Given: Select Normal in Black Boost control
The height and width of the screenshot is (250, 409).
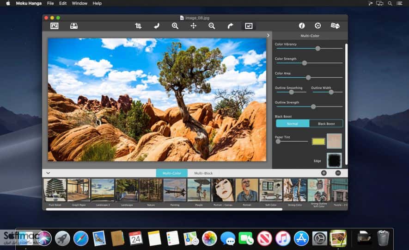Looking at the screenshot, I should coord(293,124).
